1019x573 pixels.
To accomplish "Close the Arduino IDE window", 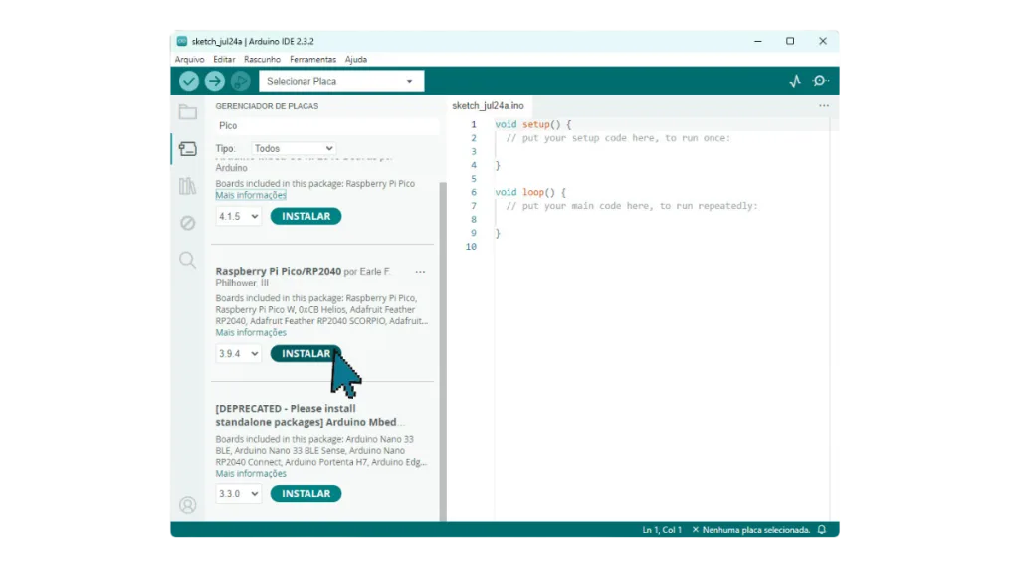I will [x=823, y=41].
